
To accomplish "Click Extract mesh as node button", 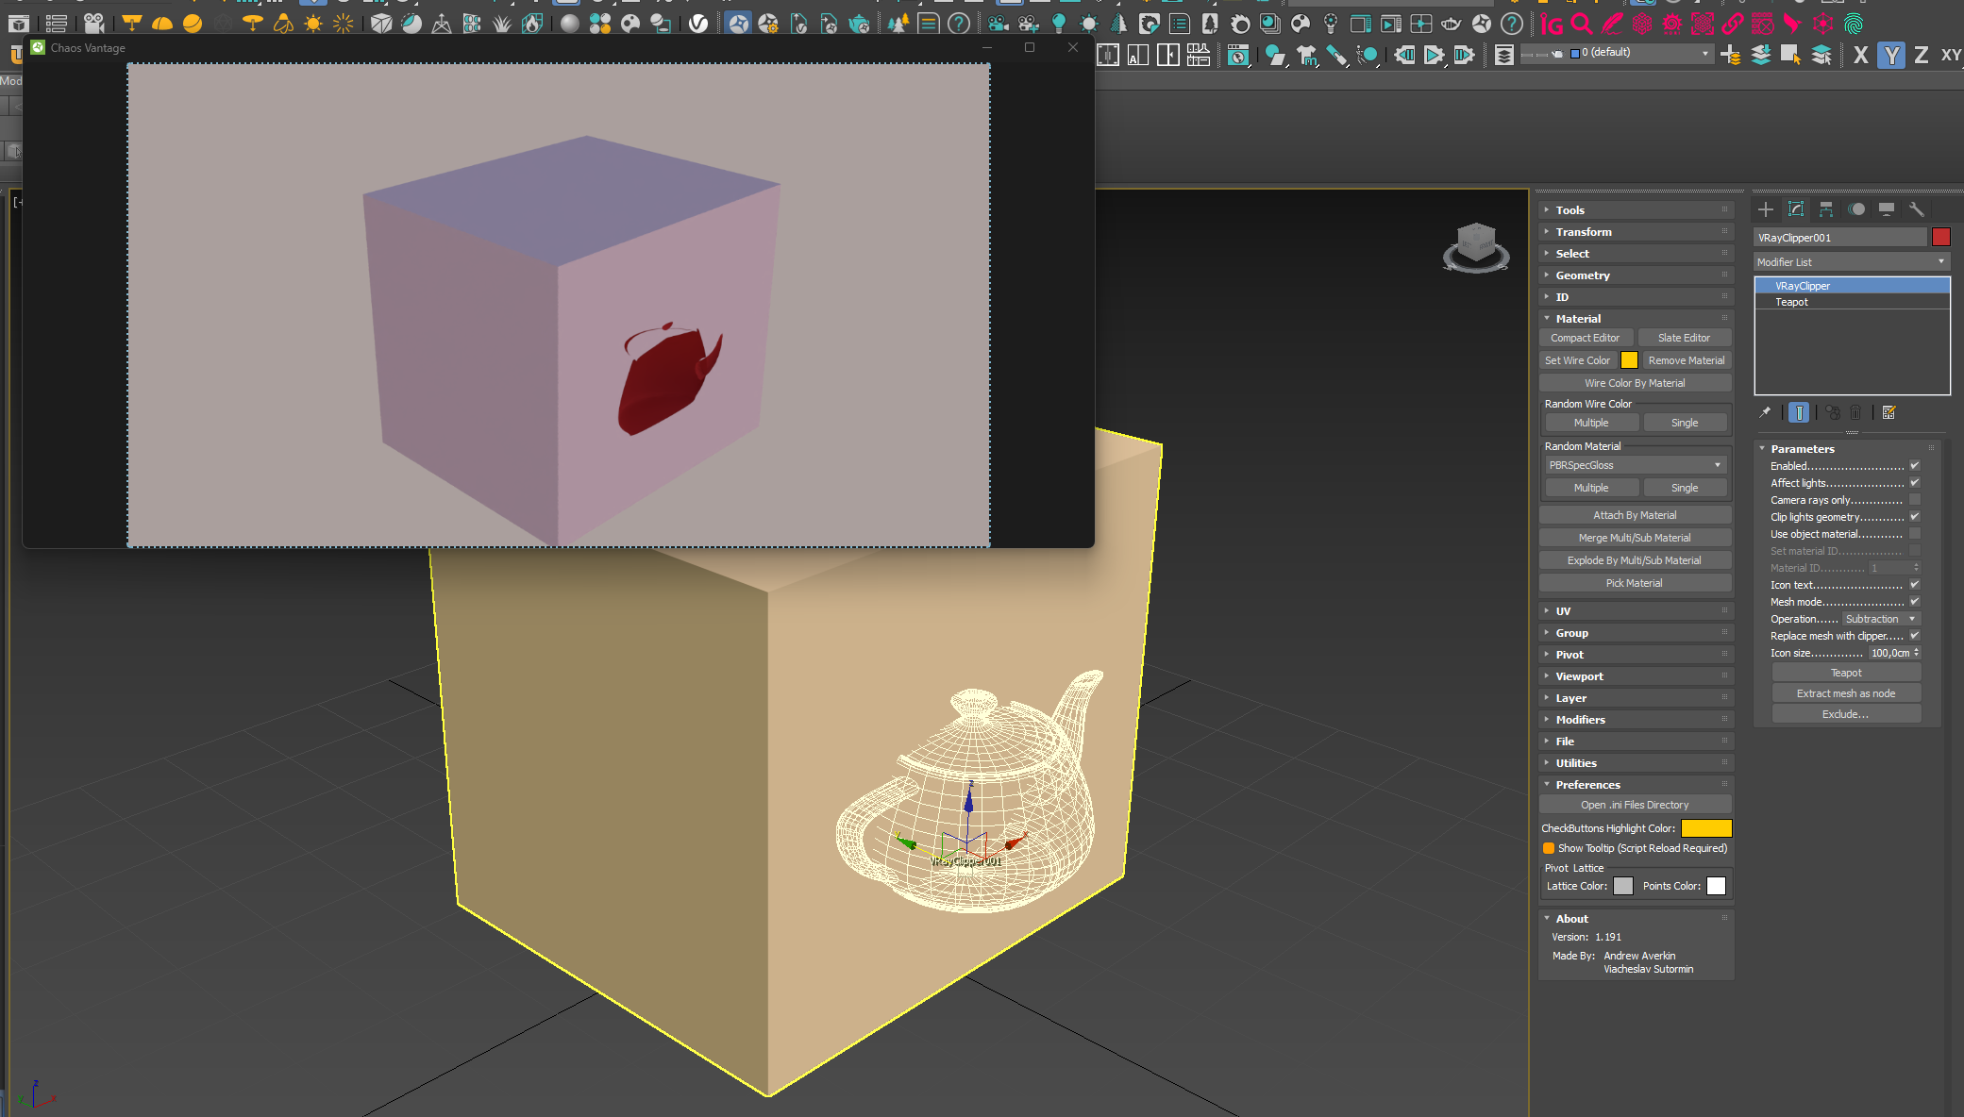I will point(1846,693).
